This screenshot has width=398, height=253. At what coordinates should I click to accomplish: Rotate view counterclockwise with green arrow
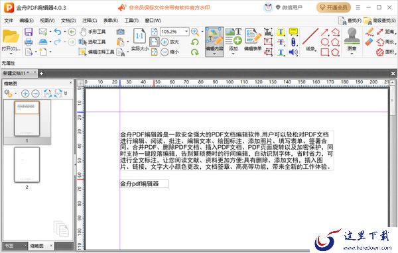click(x=195, y=42)
